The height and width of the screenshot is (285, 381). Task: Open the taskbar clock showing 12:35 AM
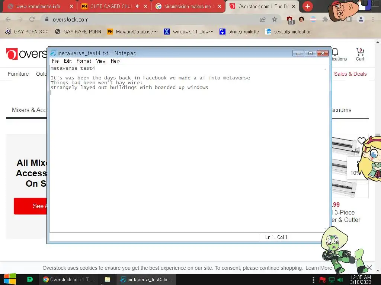click(x=361, y=280)
